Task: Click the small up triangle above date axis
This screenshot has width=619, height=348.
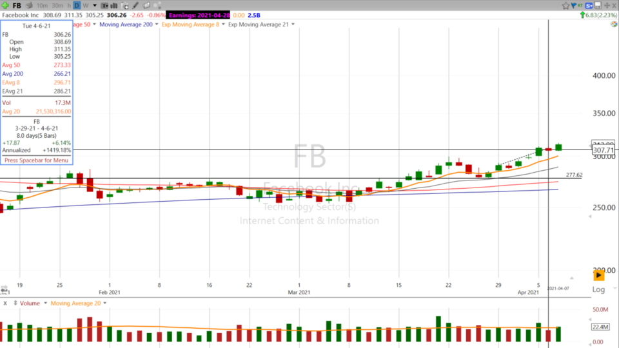Action: click(571, 278)
